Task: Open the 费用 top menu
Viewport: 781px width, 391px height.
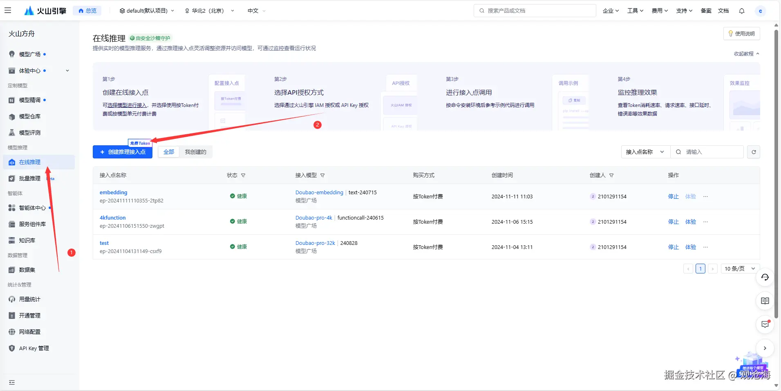Action: (x=660, y=11)
